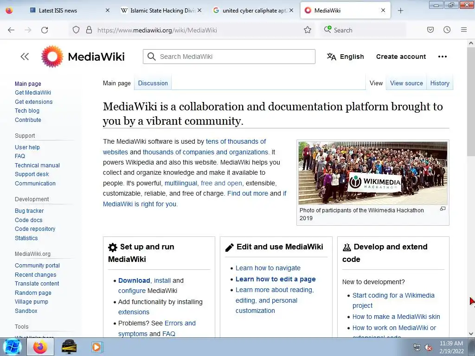Click the muted volume tray icon
The height and width of the screenshot is (356, 475).
tap(428, 348)
